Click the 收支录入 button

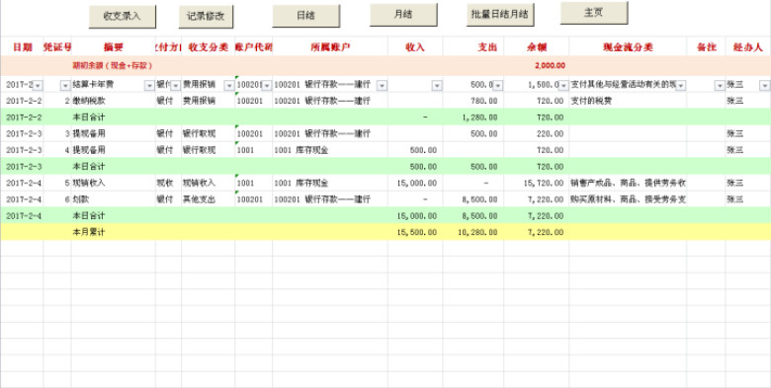pyautogui.click(x=122, y=16)
